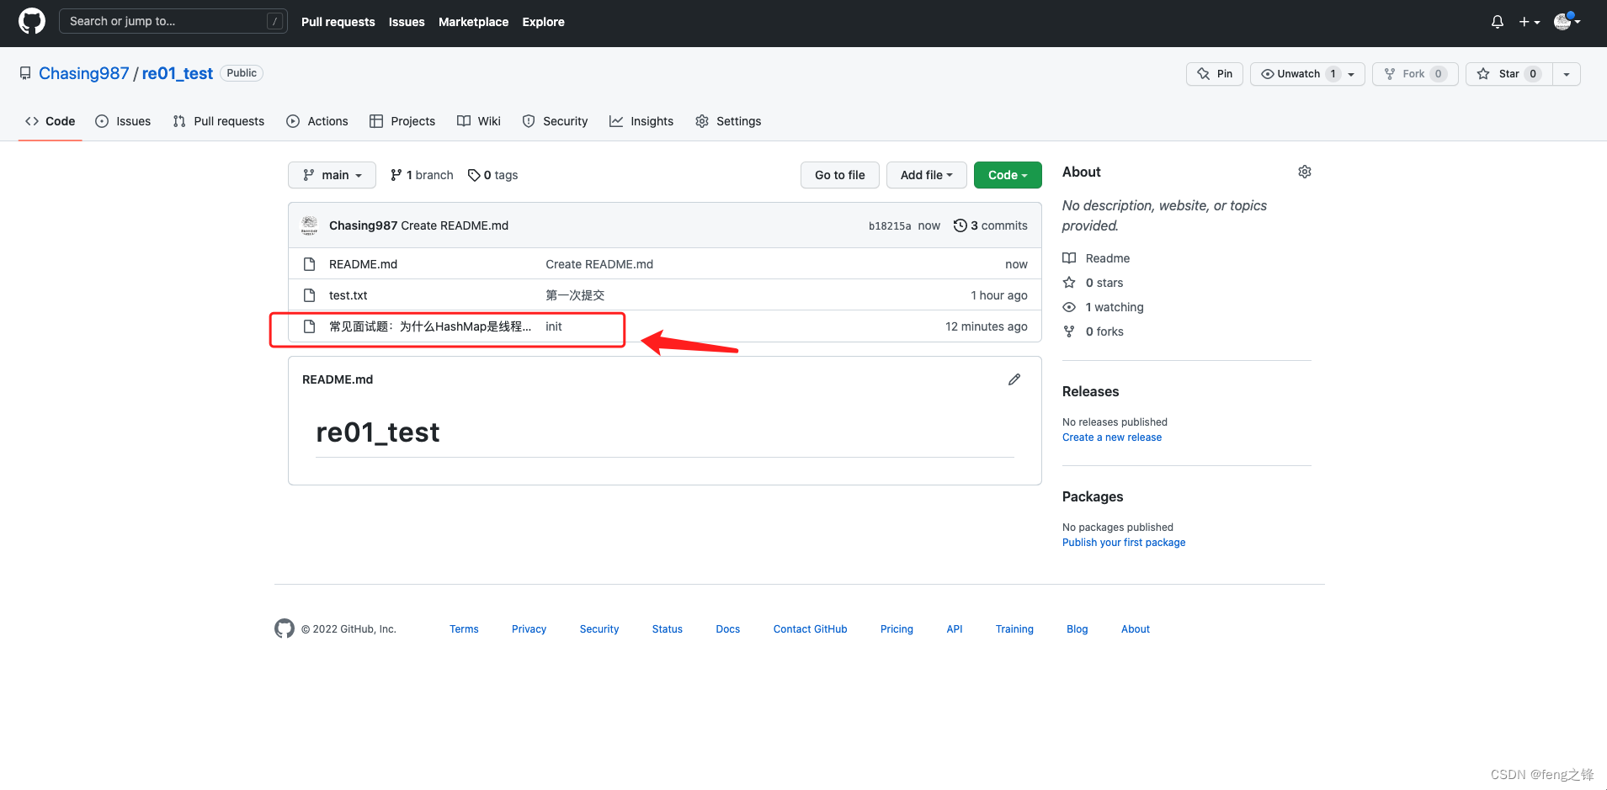Viewport: 1607px width, 790px height.
Task: View the 0 tags link
Action: point(493,175)
